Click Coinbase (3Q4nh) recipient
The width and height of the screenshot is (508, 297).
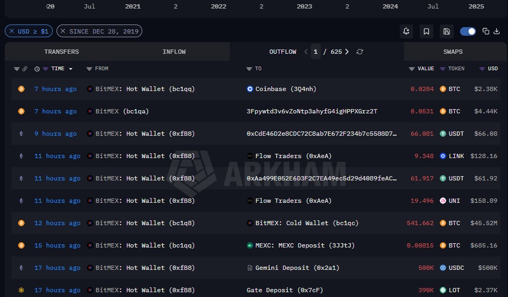pyautogui.click(x=285, y=89)
